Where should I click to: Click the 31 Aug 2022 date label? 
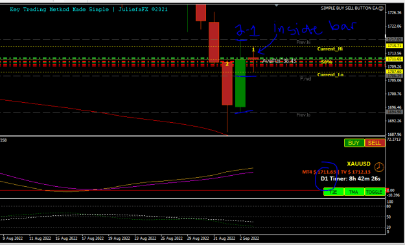225,239
